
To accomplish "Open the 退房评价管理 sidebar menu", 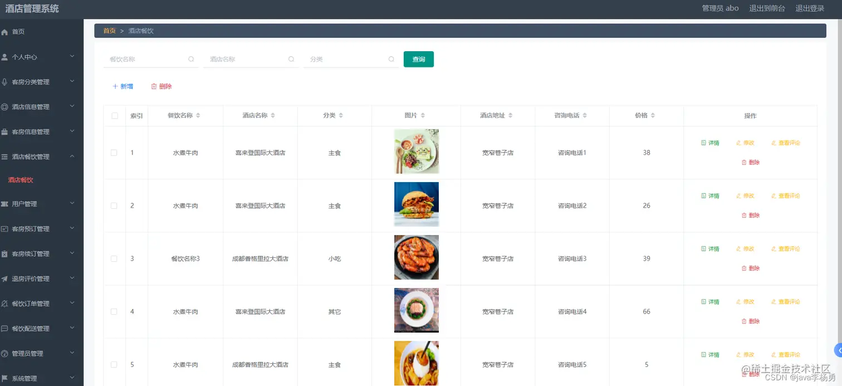I will (42, 278).
